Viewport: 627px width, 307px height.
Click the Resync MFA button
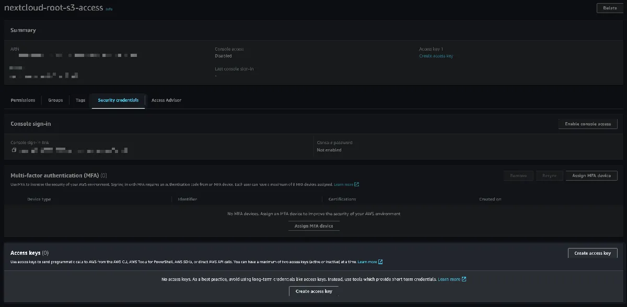click(x=549, y=175)
